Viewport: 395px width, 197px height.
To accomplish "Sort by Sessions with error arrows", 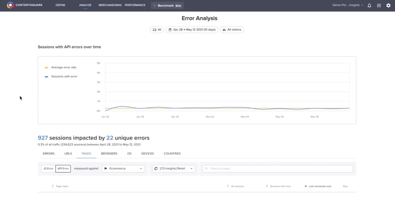I will [x=267, y=186].
